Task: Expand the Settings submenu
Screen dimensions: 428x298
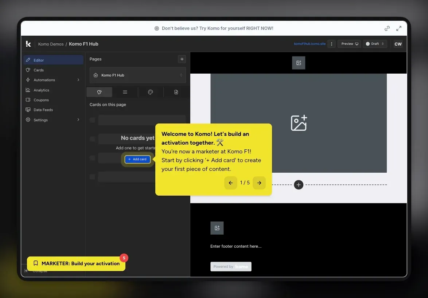Action: tap(78, 120)
